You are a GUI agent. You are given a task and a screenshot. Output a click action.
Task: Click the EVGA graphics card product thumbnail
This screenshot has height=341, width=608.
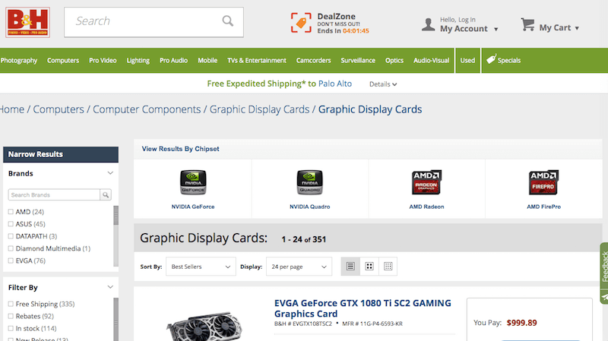pyautogui.click(x=204, y=325)
